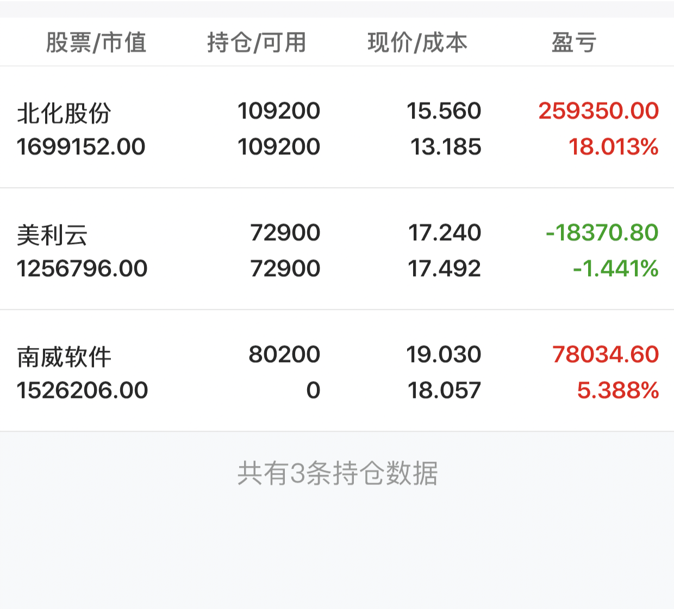This screenshot has width=674, height=609.
Task: Tap the -1.441% loss percentage
Action: [x=616, y=269]
